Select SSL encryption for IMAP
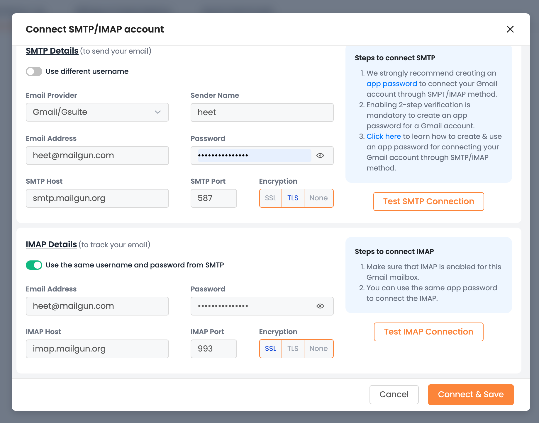 270,349
